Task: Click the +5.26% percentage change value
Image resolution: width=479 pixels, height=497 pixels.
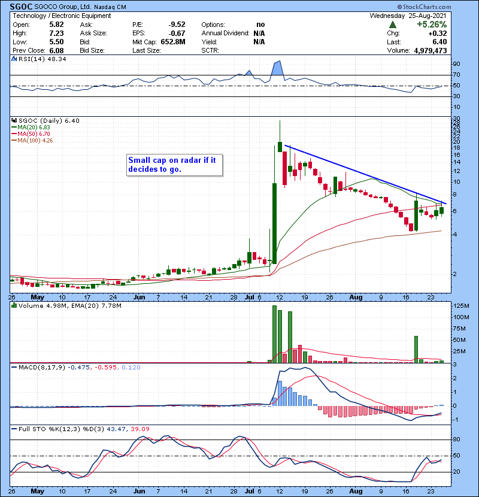Action: (432, 25)
